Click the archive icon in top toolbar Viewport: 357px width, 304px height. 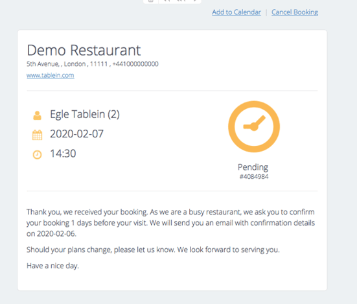151,1
